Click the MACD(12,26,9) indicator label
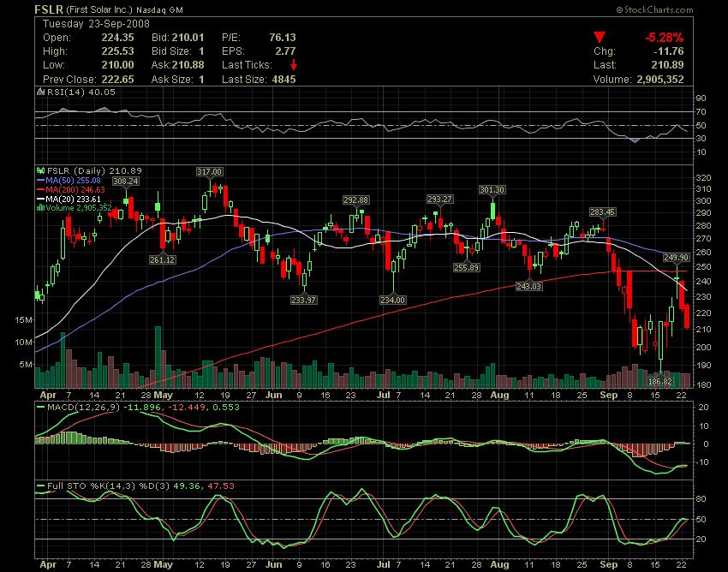 point(84,408)
